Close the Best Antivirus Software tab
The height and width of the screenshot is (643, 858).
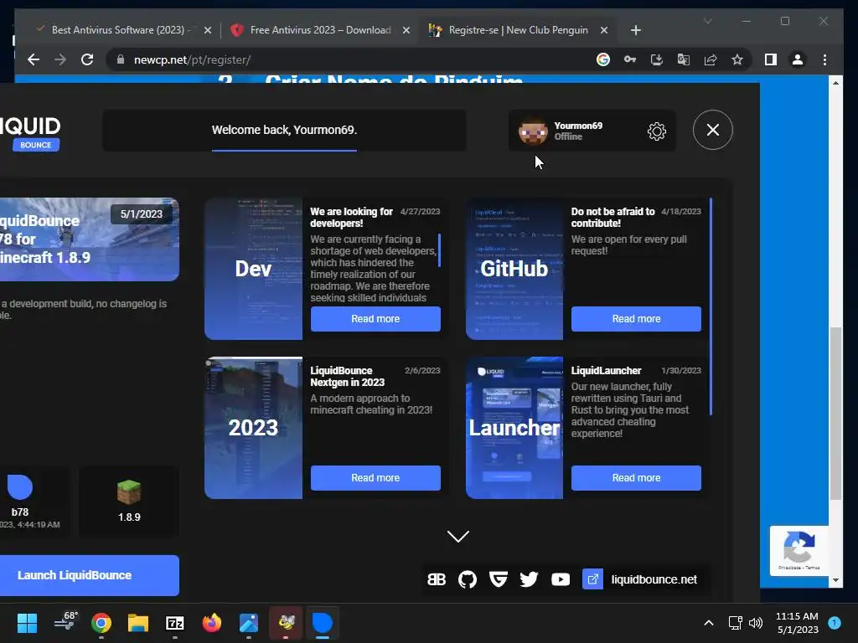point(208,30)
